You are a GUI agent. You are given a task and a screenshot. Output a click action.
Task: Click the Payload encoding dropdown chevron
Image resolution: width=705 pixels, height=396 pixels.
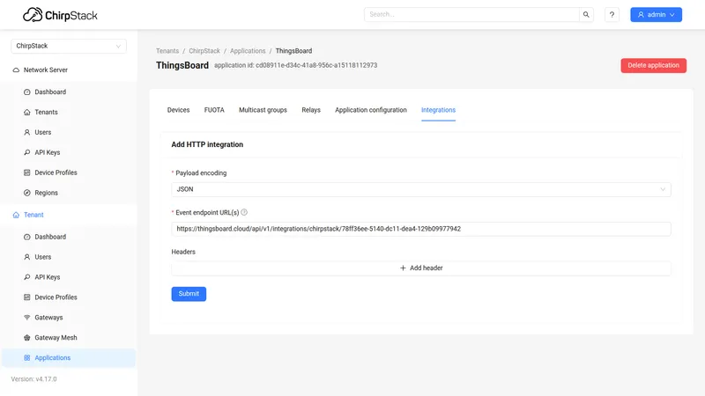coord(663,189)
